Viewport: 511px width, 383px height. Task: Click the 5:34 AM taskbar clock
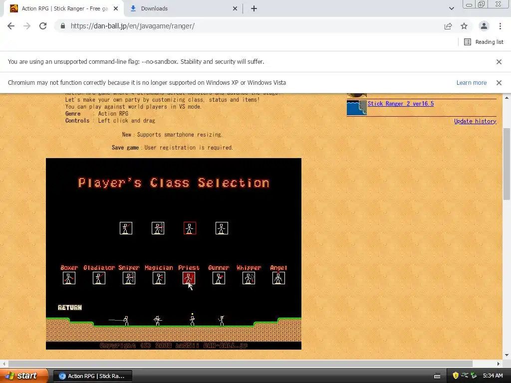pos(493,376)
